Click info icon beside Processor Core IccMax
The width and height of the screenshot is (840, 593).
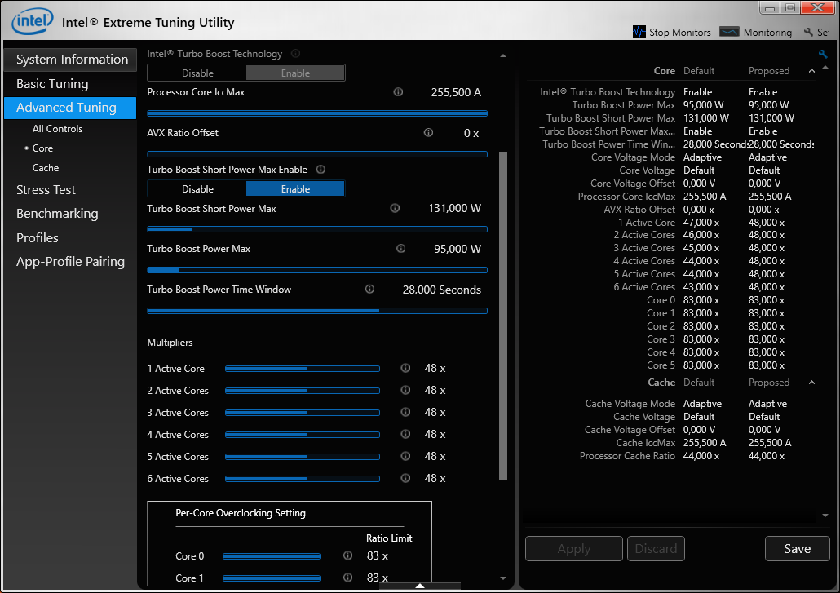398,92
